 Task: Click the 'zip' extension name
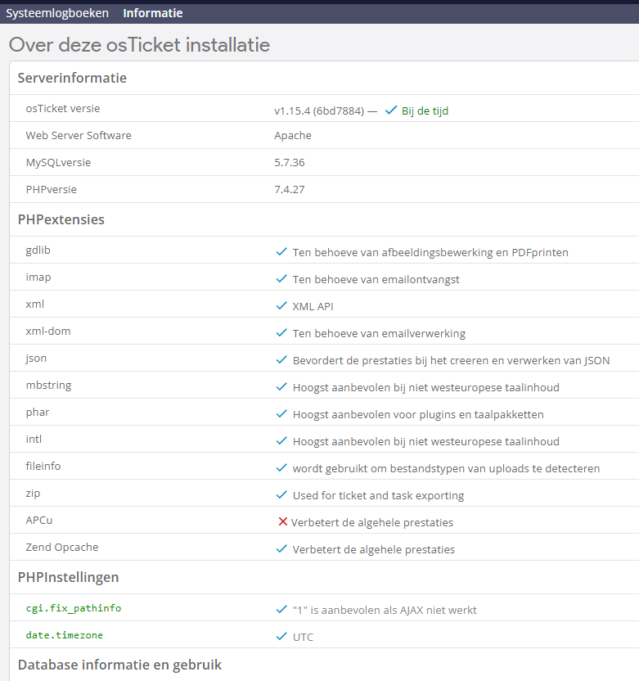click(33, 494)
